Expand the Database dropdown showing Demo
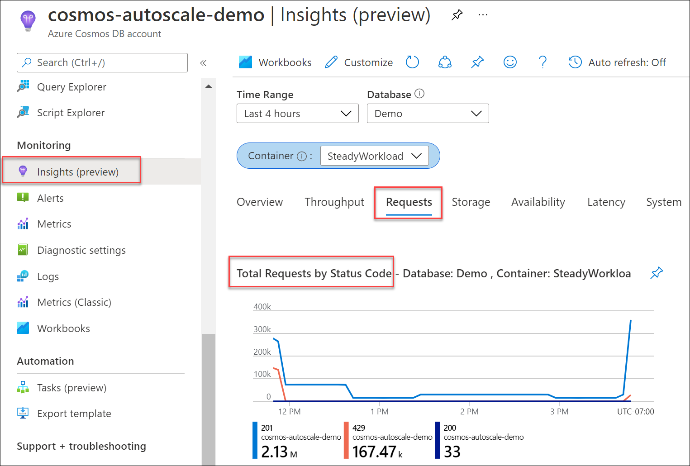Screen dimensions: 690x466 428,114
